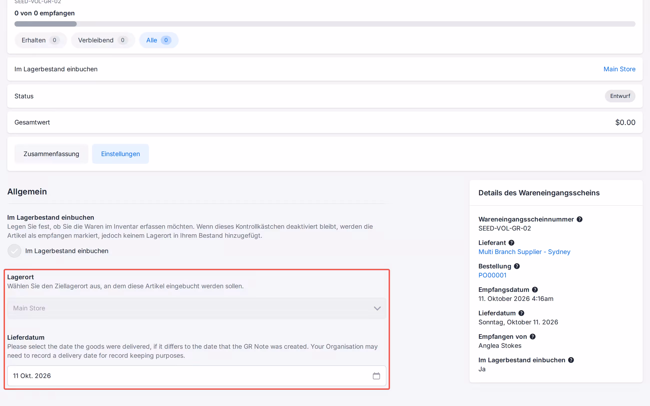Open supplier Multi Branch Supplier - Sydney
The width and height of the screenshot is (650, 406).
click(x=524, y=252)
